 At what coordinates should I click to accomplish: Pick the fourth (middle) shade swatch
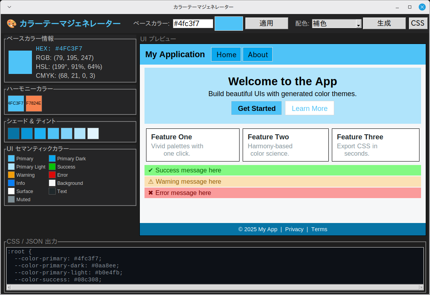53,133
